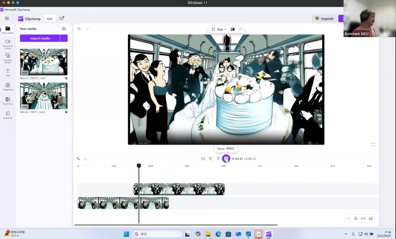Image resolution: width=396 pixels, height=239 pixels.
Task: Open Outlook on the taskbar
Action: pyautogui.click(x=238, y=234)
